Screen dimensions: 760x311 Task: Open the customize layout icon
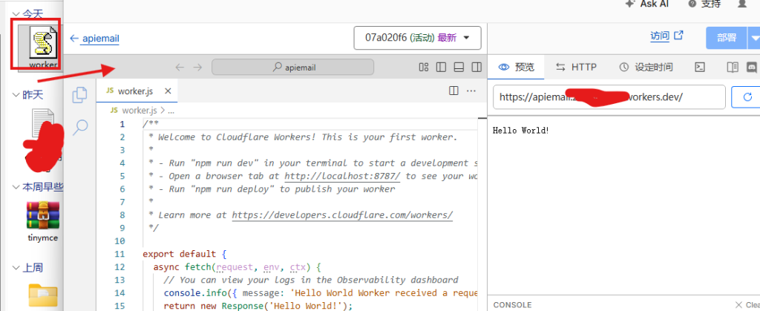[424, 68]
